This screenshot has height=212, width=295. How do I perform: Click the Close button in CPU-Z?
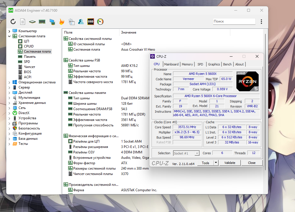[252, 163]
